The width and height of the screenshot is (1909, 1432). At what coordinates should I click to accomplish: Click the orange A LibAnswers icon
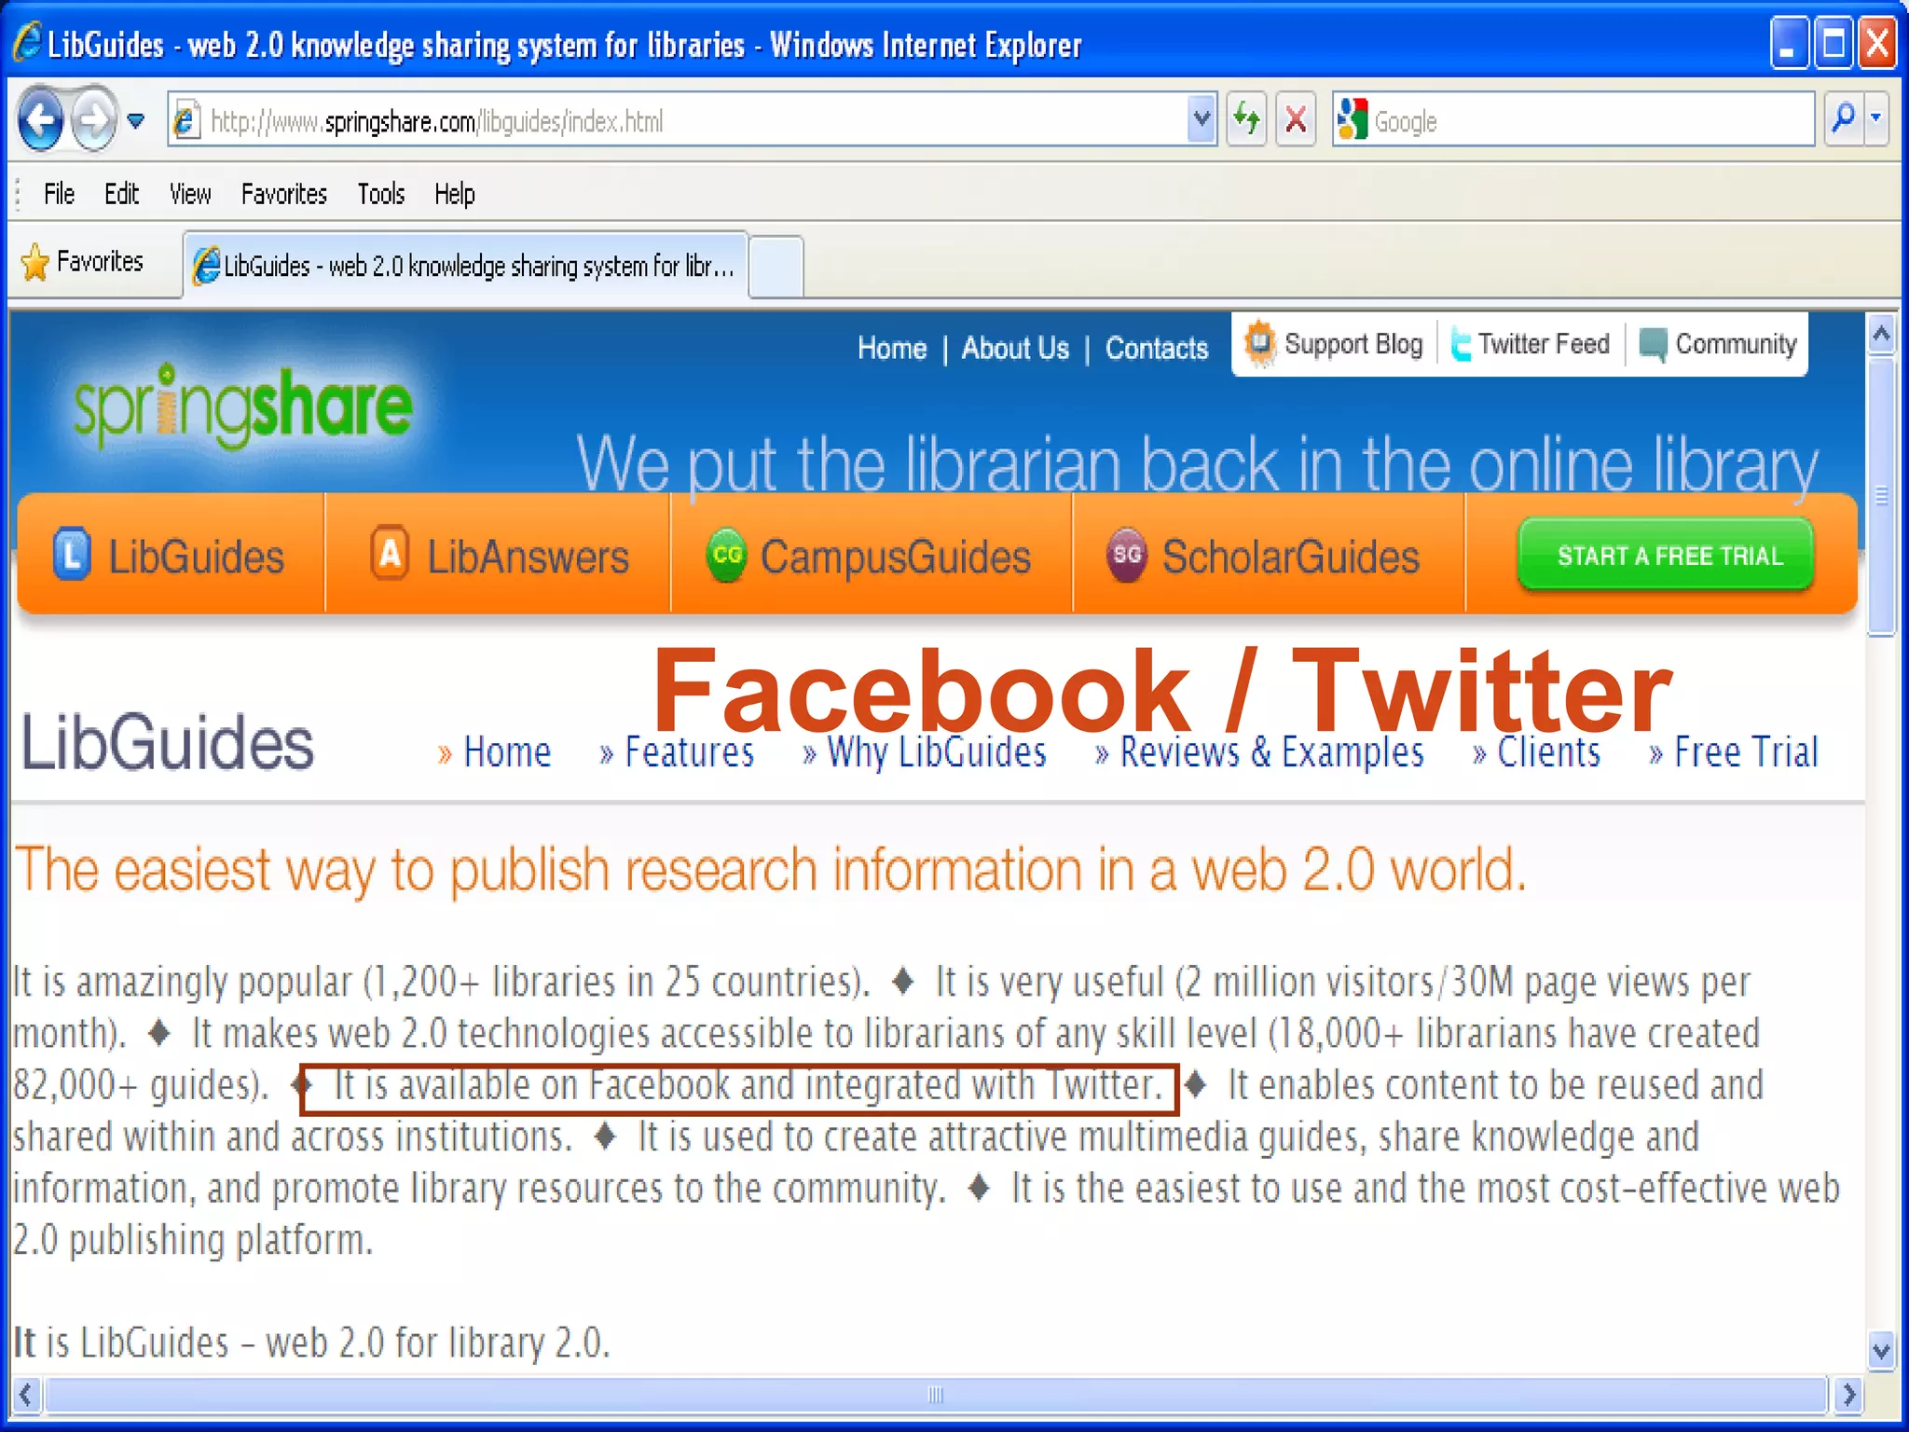pyautogui.click(x=390, y=554)
